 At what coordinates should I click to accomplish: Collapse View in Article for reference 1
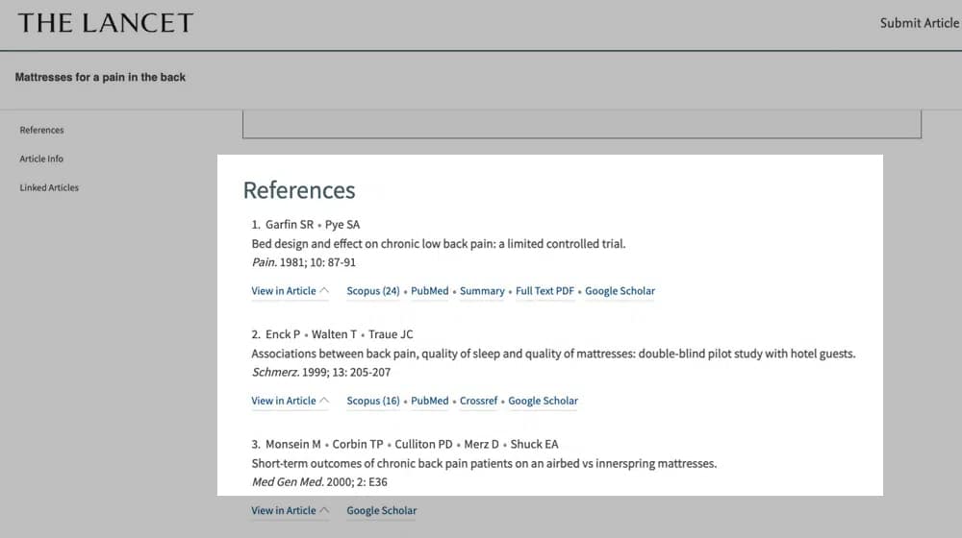pyautogui.click(x=290, y=291)
